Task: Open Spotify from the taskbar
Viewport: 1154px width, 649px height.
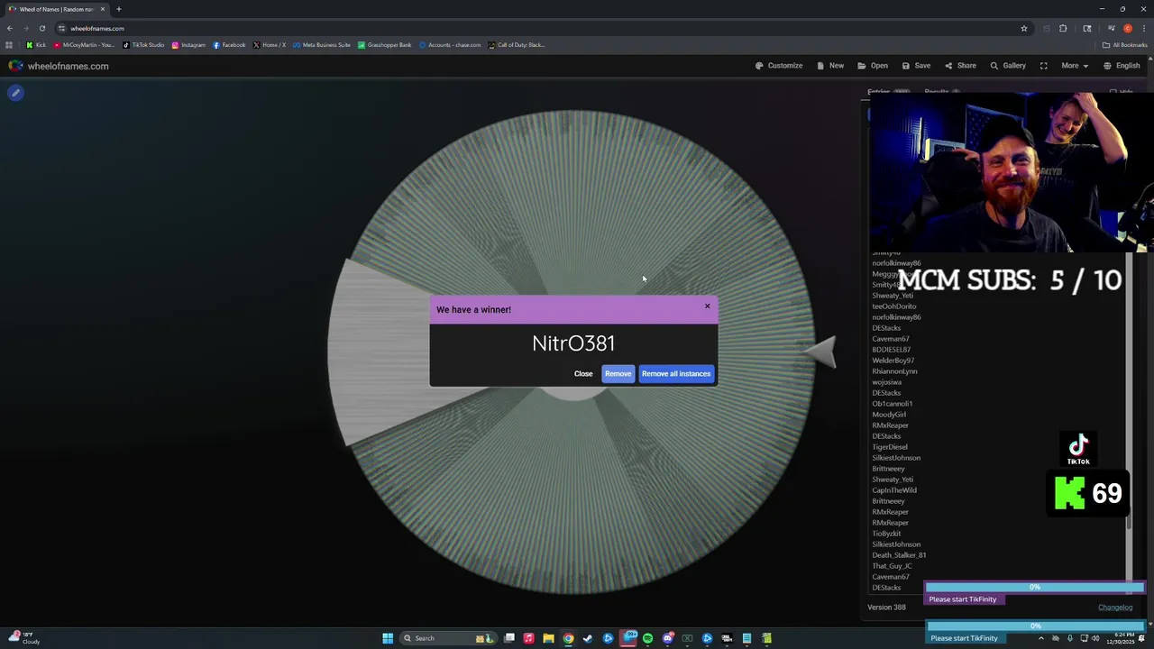Action: tap(647, 638)
